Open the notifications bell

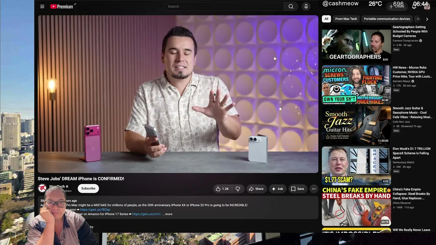click(414, 6)
